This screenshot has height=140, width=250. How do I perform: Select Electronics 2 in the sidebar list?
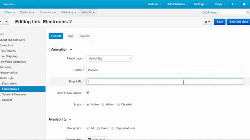pos(23,89)
